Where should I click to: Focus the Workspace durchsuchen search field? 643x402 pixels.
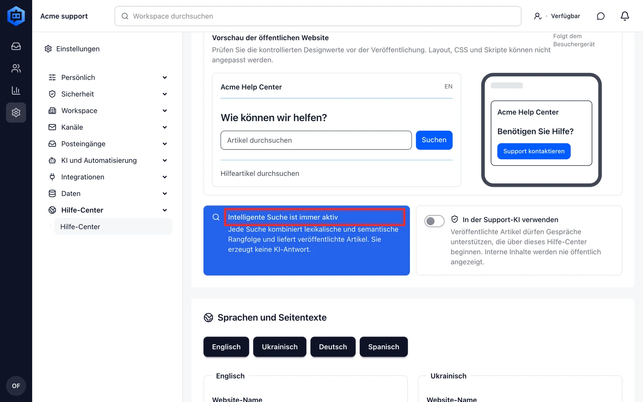click(318, 16)
